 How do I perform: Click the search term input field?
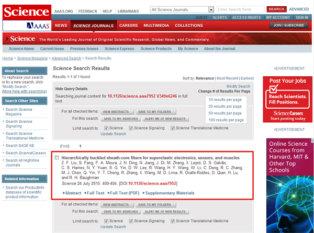240,9
